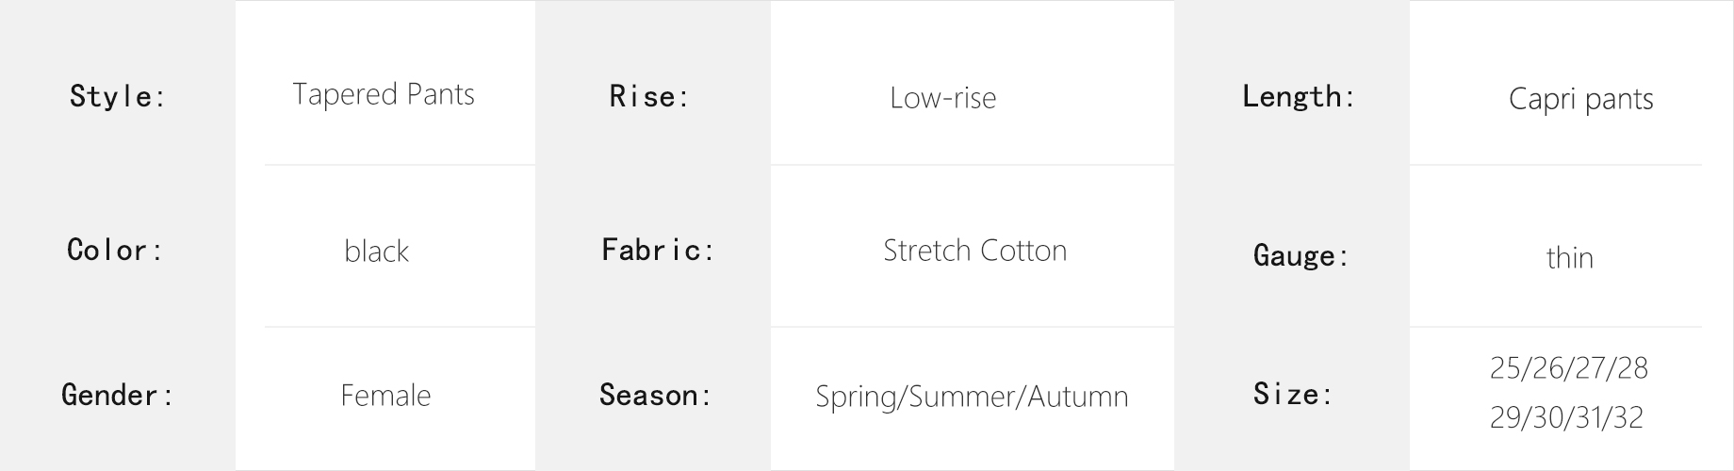Select the 29/30/31/32 size line

pyautogui.click(x=1566, y=418)
